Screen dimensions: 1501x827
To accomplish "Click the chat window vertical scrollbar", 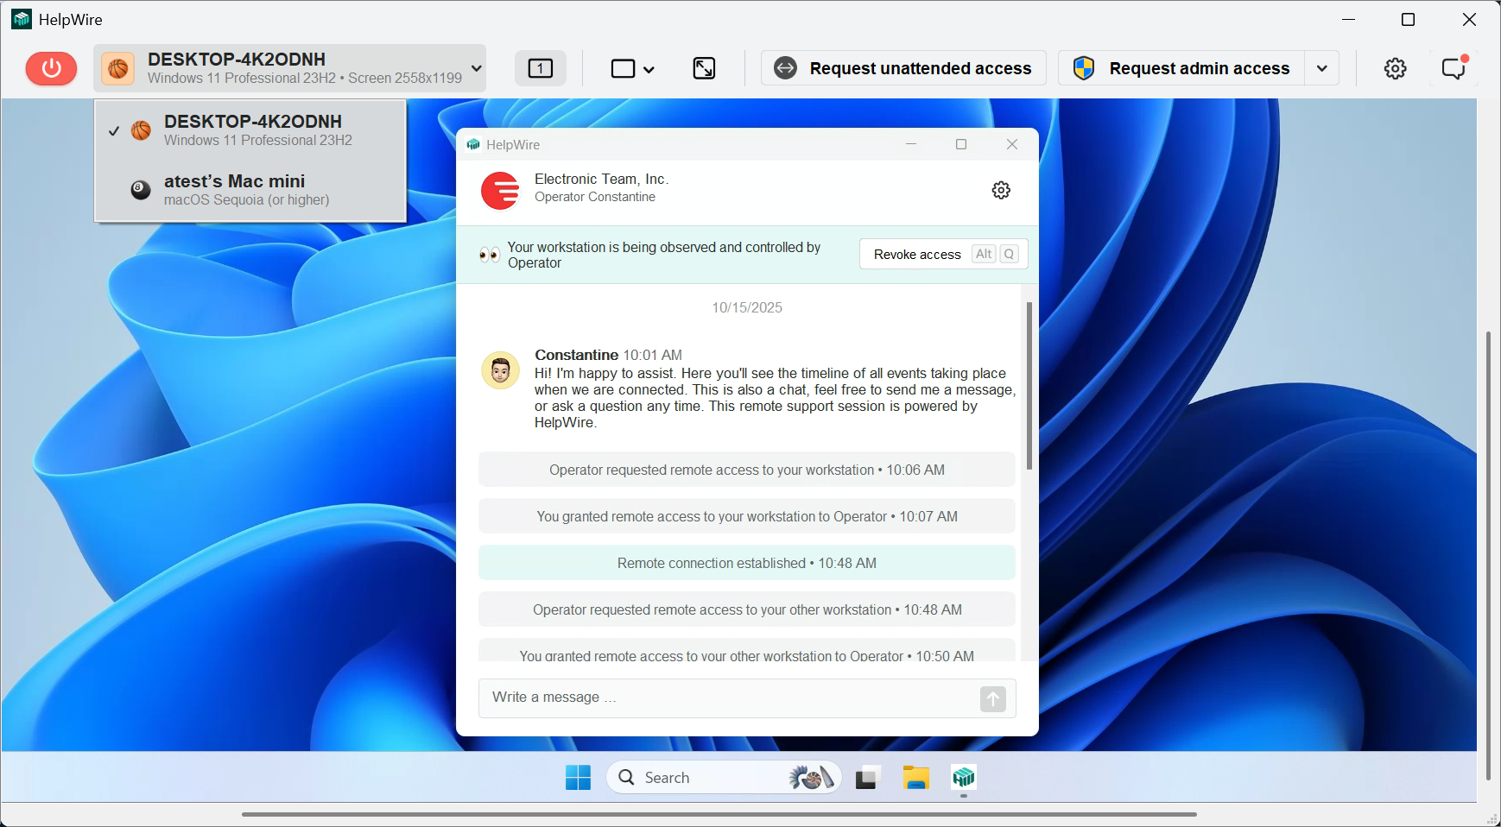I will coord(1029,386).
